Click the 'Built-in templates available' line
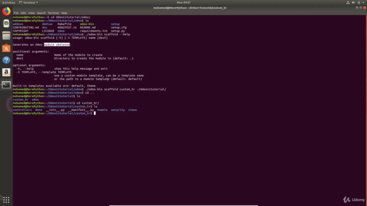 point(54,86)
